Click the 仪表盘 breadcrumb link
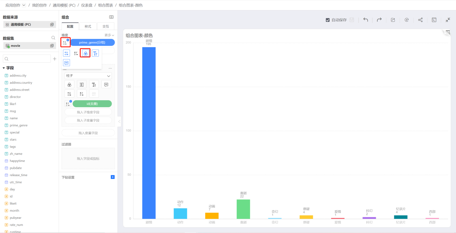Screen dimensions: 456x233 pos(87,5)
